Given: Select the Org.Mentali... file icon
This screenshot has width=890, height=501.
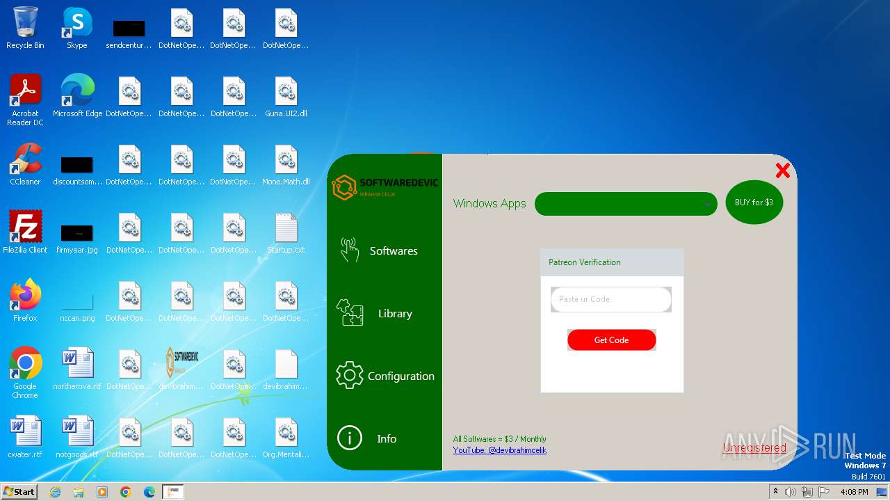Looking at the screenshot, I should click(286, 437).
